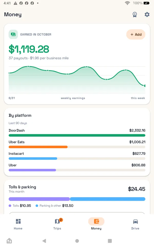This screenshot has height=247, width=154.
Task: Tap the Money page title
Action: coord(13,14)
